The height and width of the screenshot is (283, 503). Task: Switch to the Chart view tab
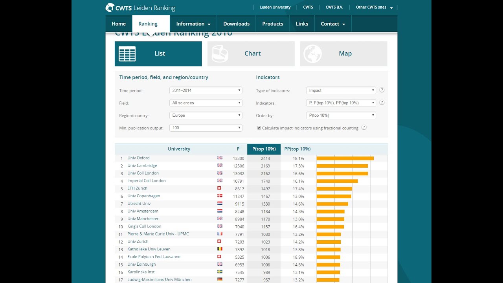[251, 54]
